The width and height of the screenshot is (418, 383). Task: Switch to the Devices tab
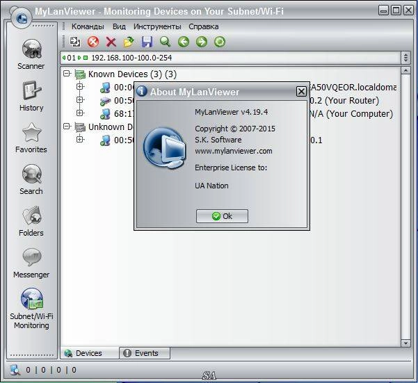tap(90, 353)
